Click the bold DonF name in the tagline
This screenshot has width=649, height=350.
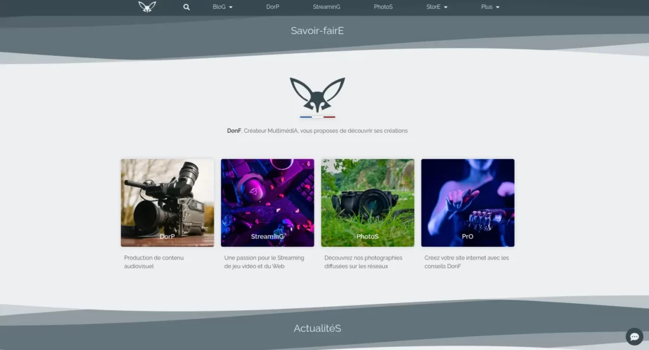[x=234, y=130]
